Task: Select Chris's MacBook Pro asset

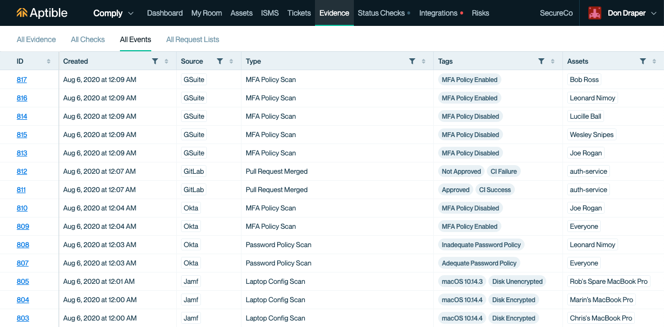Action: pyautogui.click(x=601, y=318)
